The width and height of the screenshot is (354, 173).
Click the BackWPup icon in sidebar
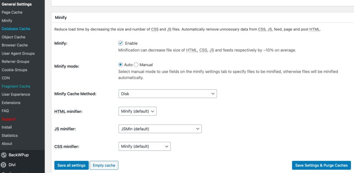pos(4,155)
